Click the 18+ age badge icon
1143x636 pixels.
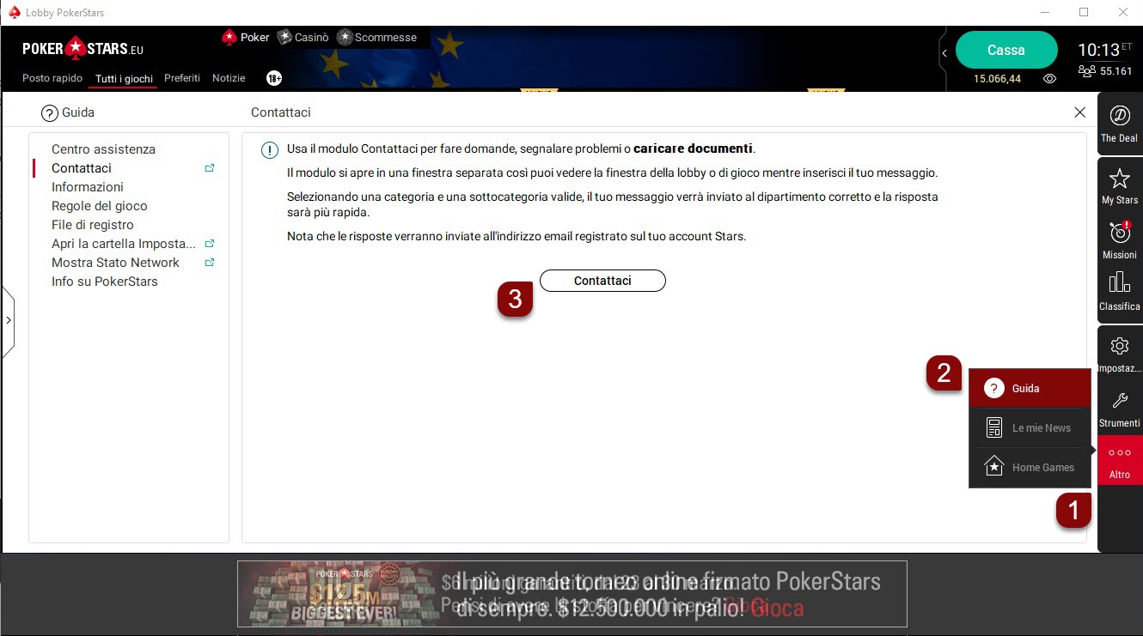(274, 78)
